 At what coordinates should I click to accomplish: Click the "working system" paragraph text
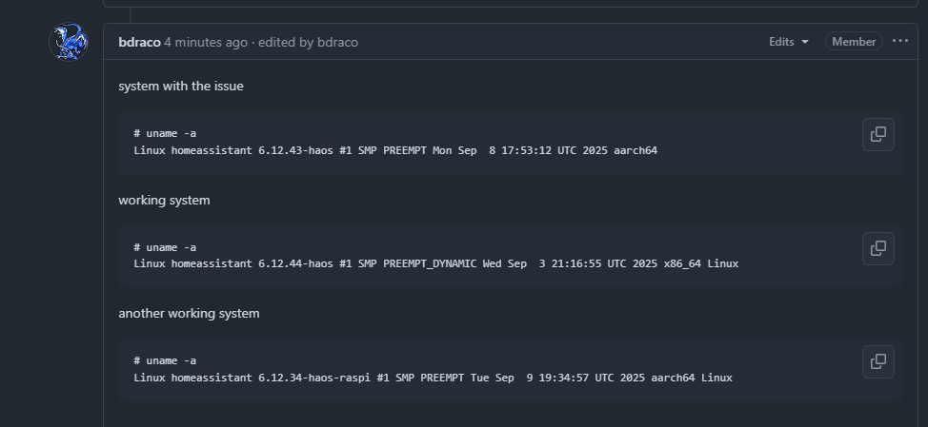pos(164,201)
